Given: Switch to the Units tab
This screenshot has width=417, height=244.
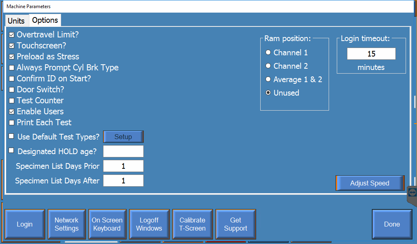Looking at the screenshot, I should click(17, 20).
